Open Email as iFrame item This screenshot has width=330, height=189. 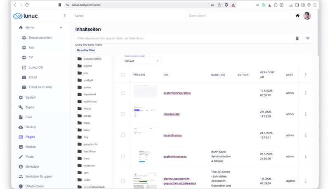40,87
